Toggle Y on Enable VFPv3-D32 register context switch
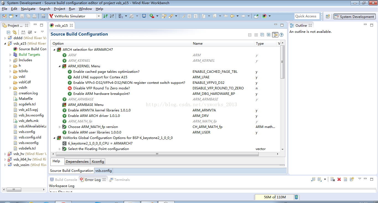 [70, 83]
